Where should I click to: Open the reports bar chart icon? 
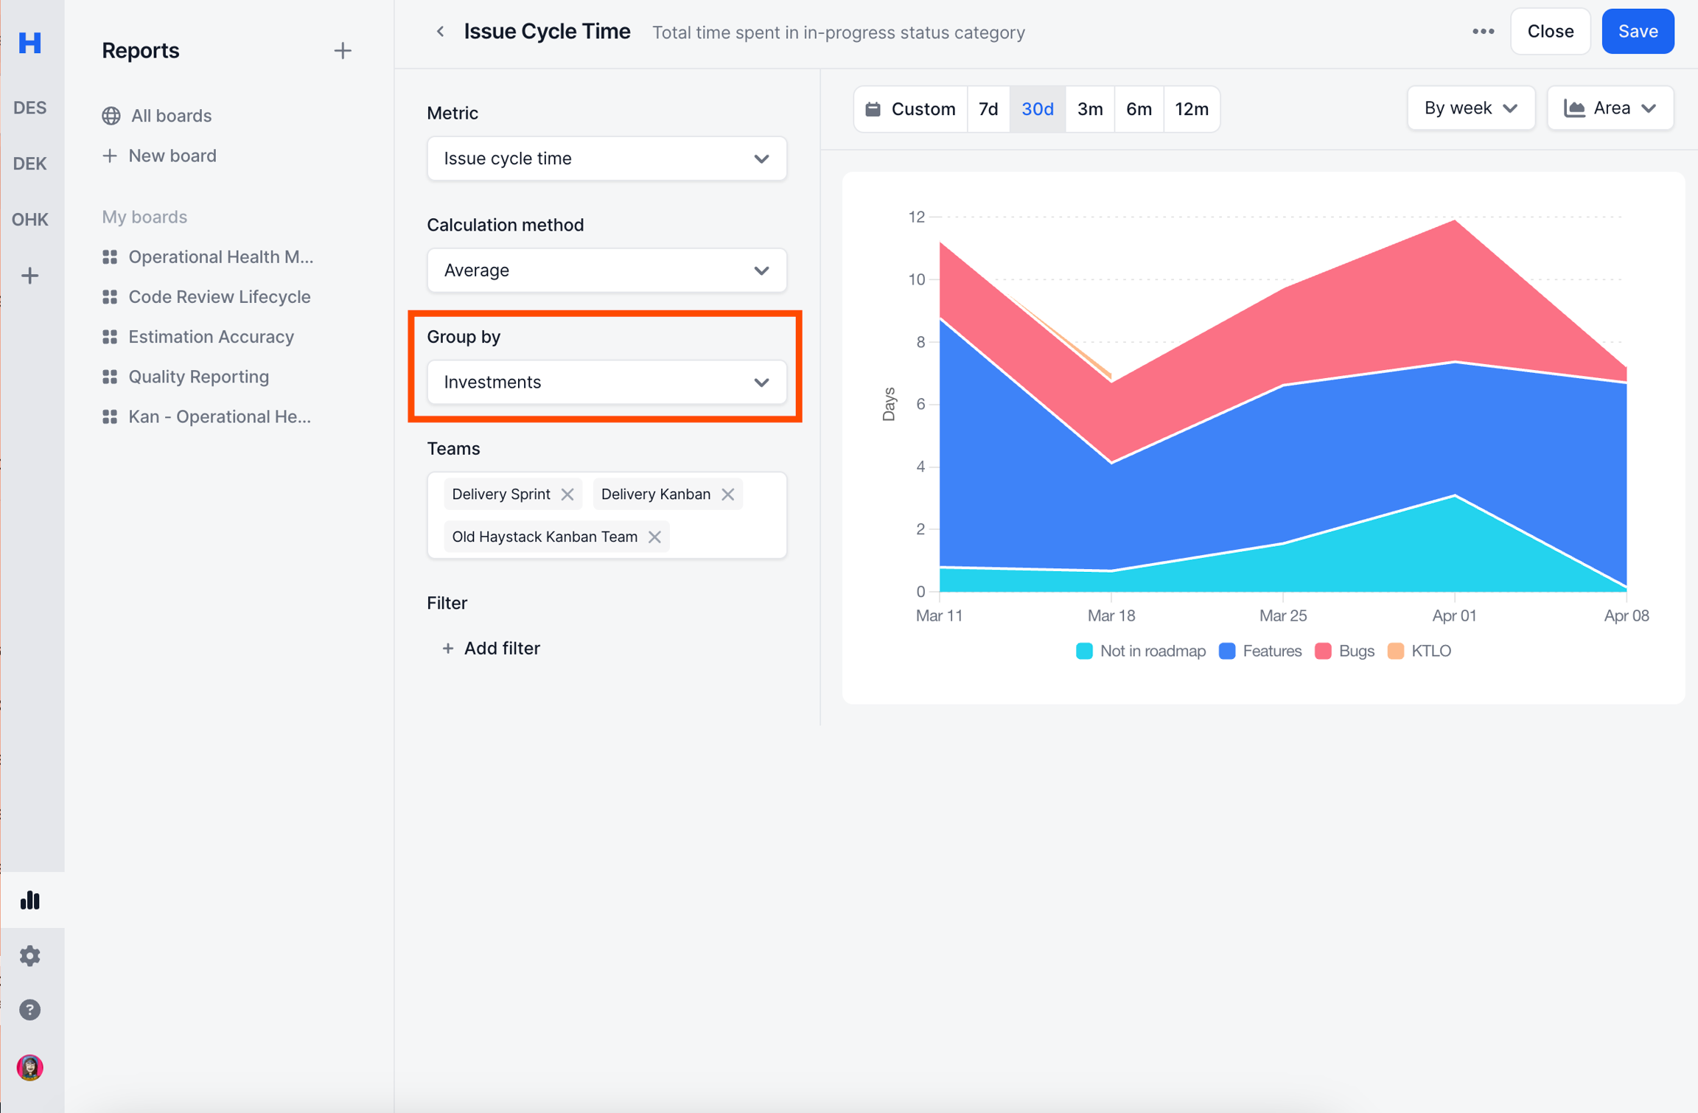[29, 900]
